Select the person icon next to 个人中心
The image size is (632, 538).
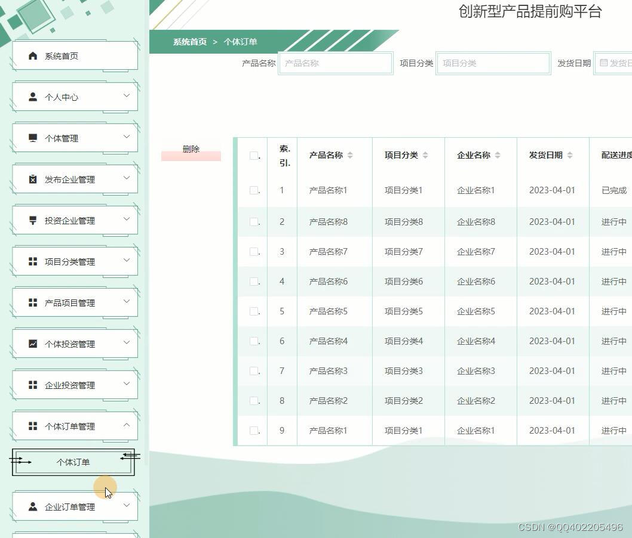tap(33, 97)
